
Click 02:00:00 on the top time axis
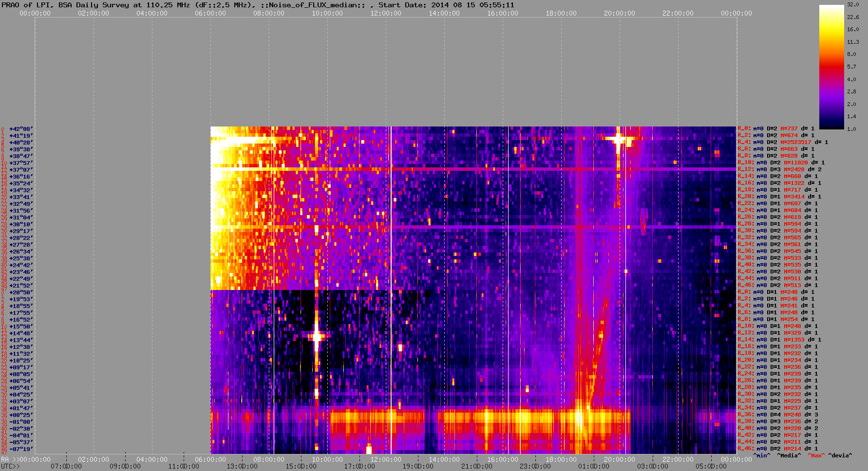coord(94,13)
